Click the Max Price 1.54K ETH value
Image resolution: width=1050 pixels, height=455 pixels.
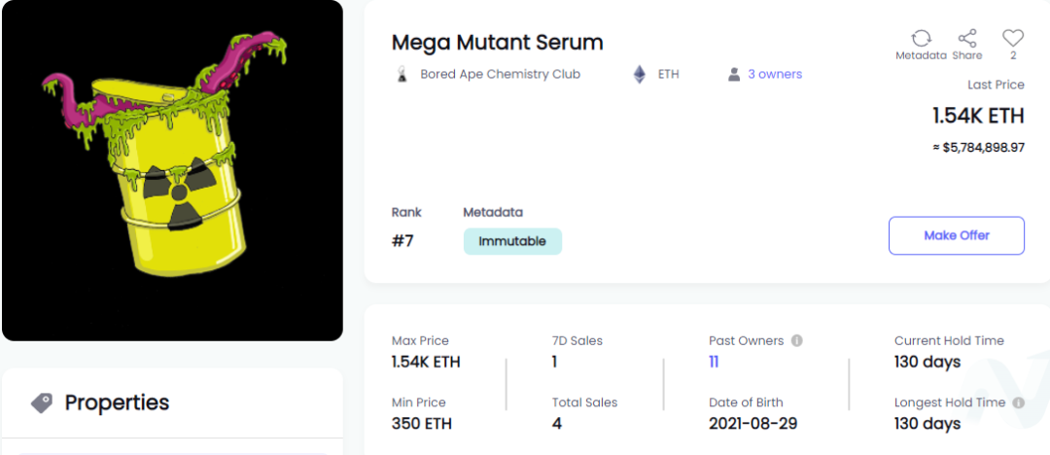426,362
